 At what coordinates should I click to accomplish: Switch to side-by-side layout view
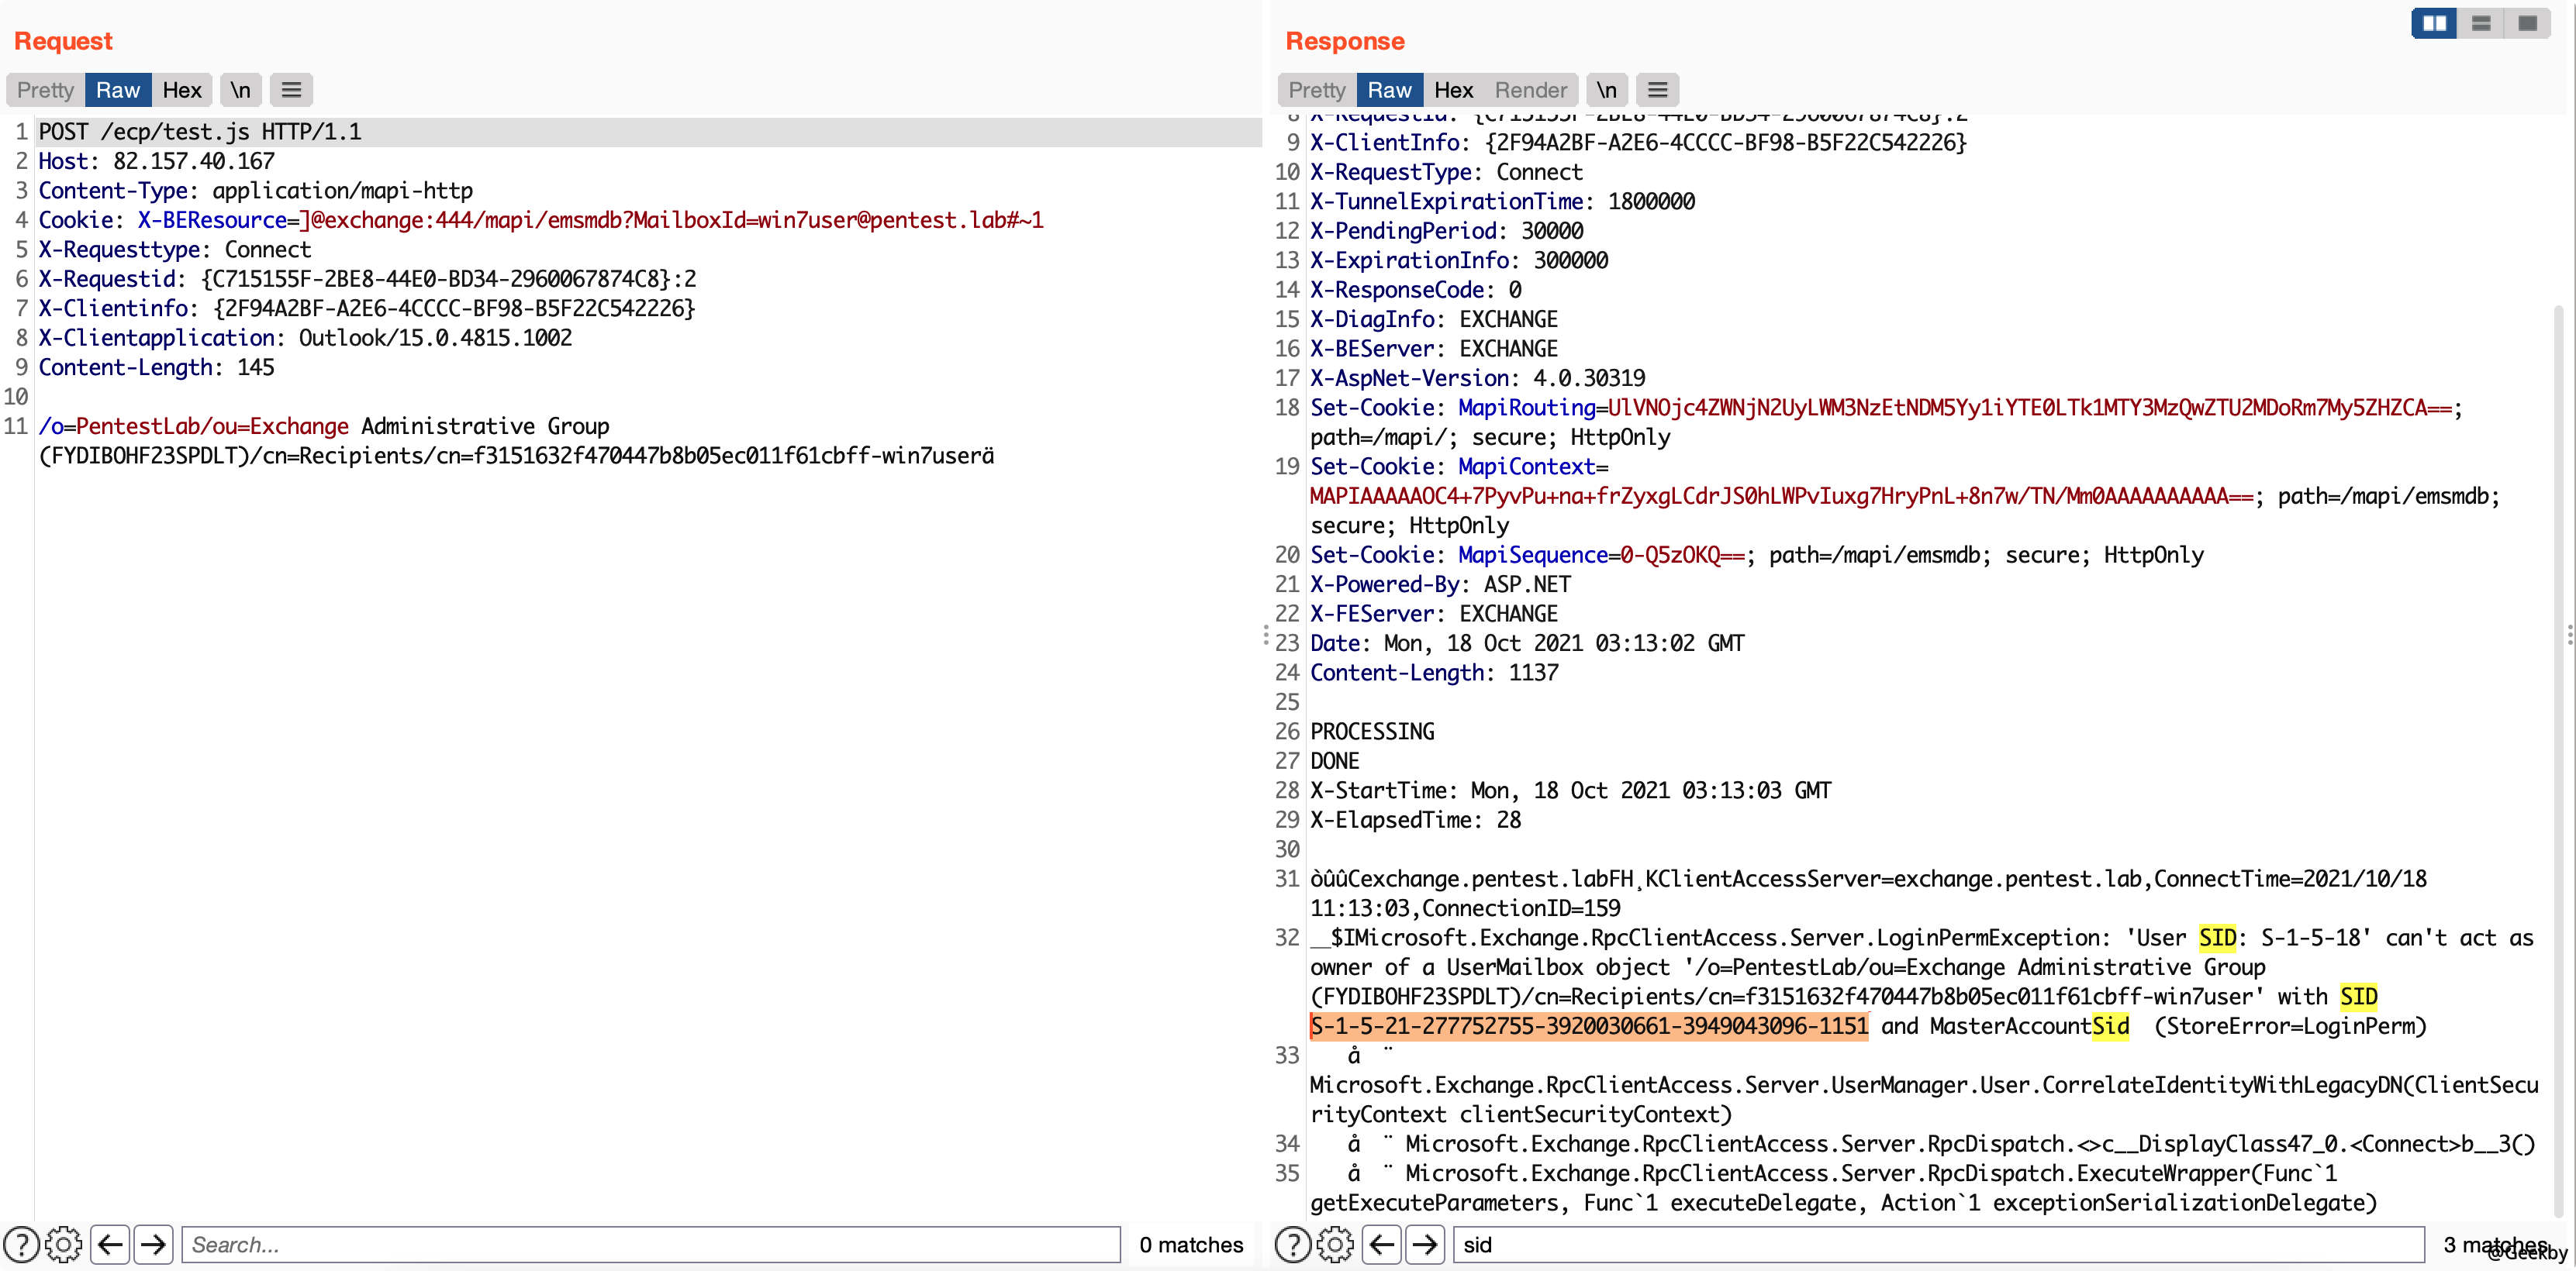(2434, 23)
